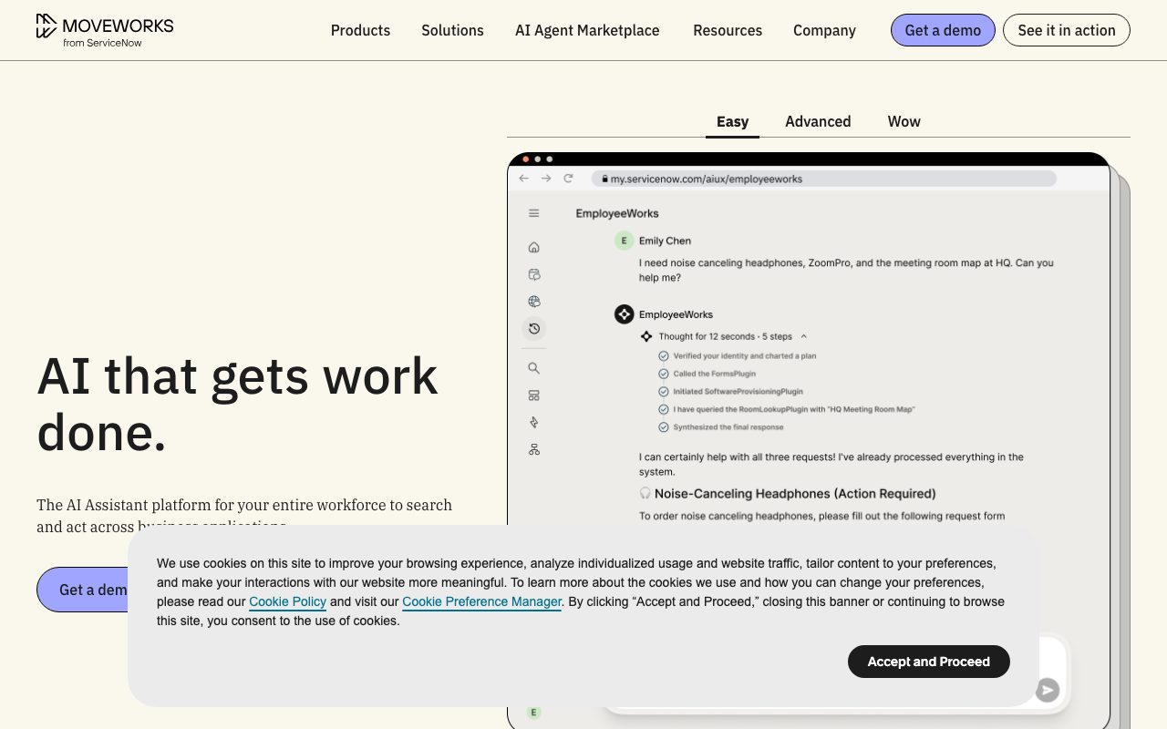Open the Cookie Policy link

coord(287,601)
